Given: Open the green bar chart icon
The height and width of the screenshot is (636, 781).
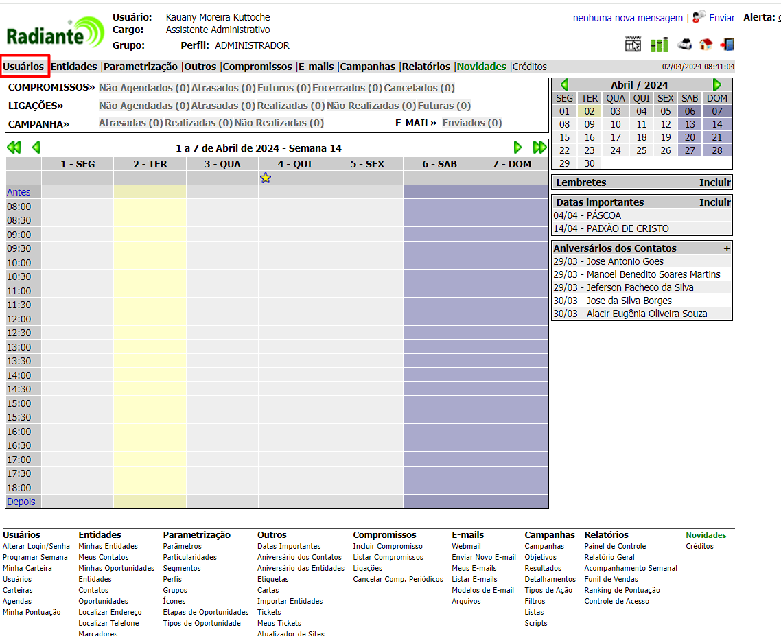Looking at the screenshot, I should click(659, 45).
